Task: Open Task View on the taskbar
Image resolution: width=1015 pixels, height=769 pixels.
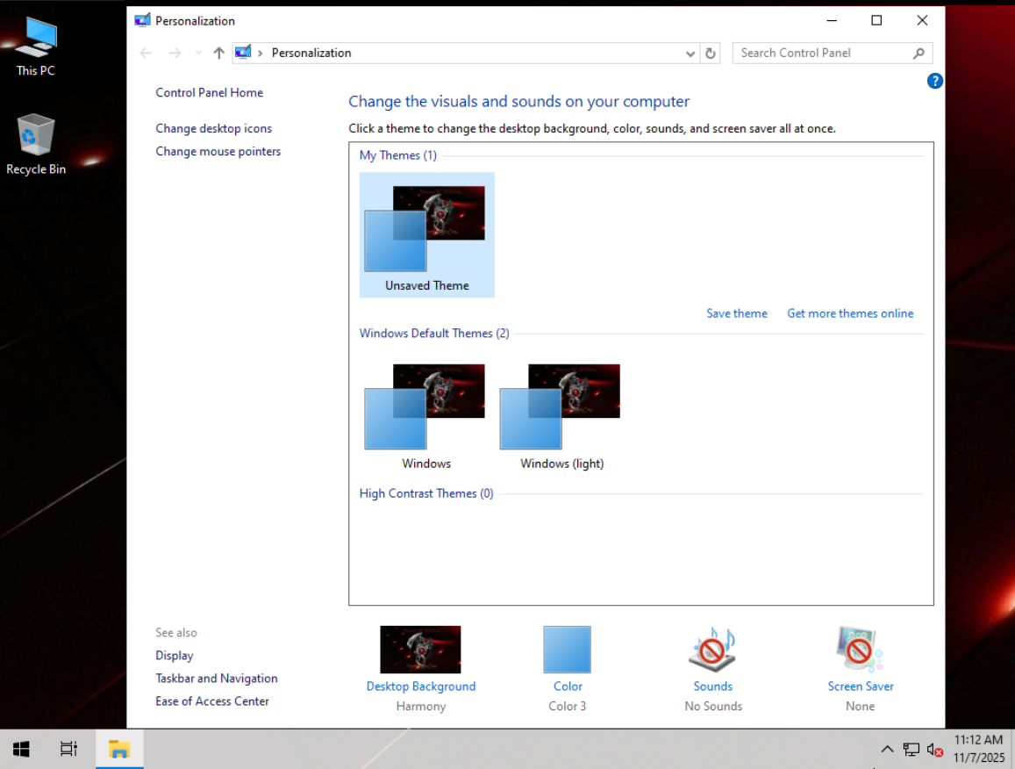Action: pyautogui.click(x=68, y=749)
